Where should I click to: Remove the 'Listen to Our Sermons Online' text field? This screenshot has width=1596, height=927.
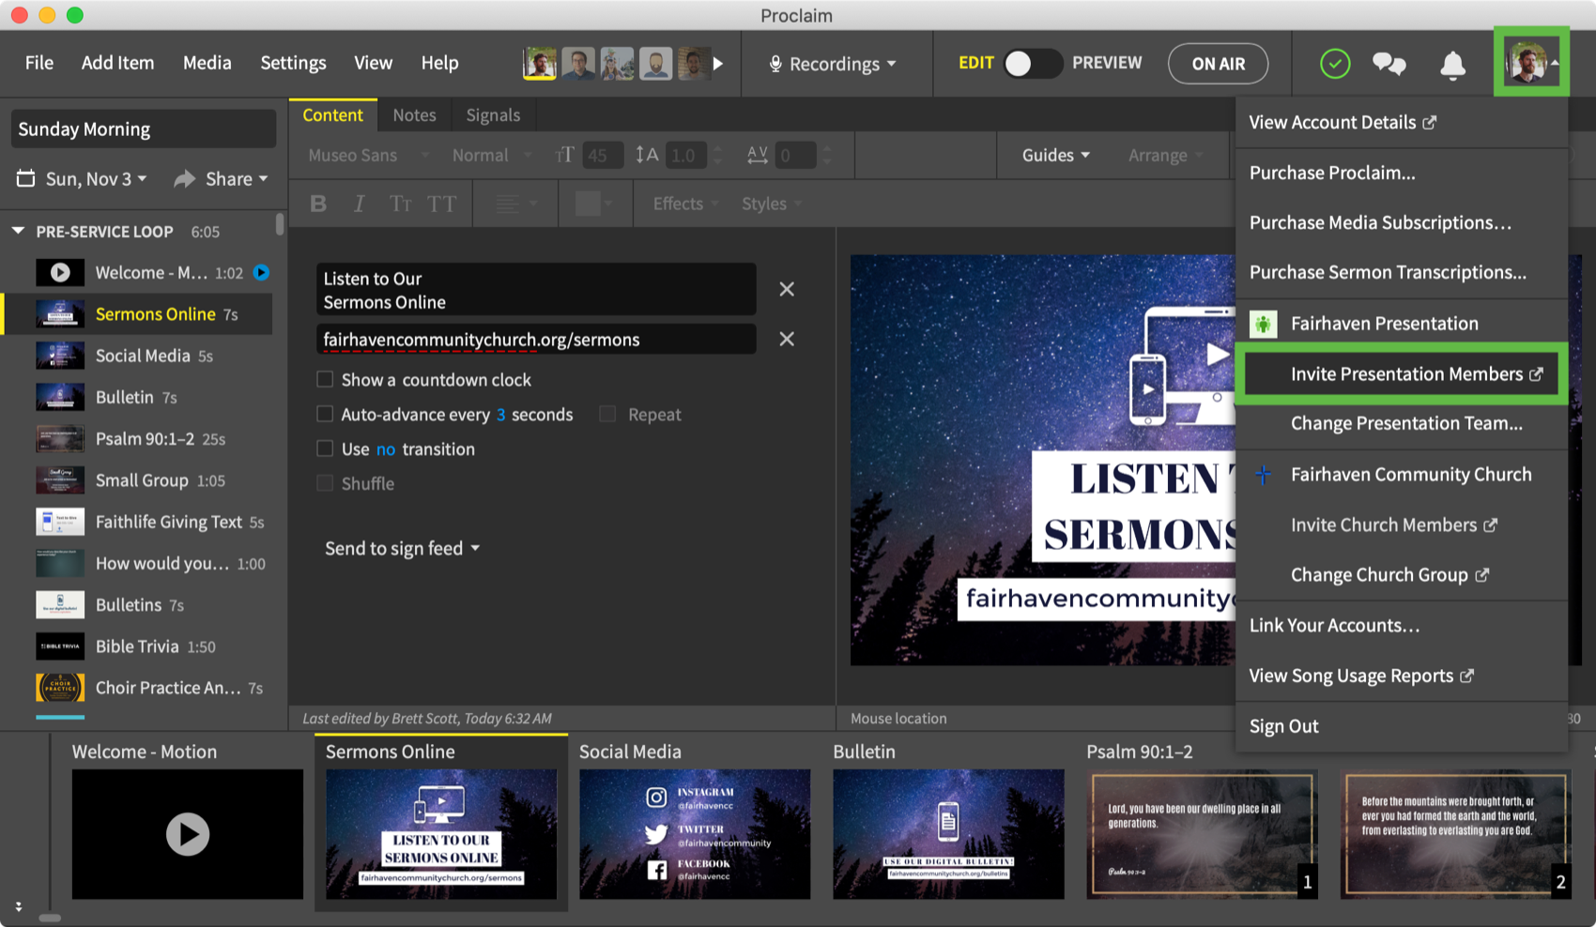[x=787, y=289]
